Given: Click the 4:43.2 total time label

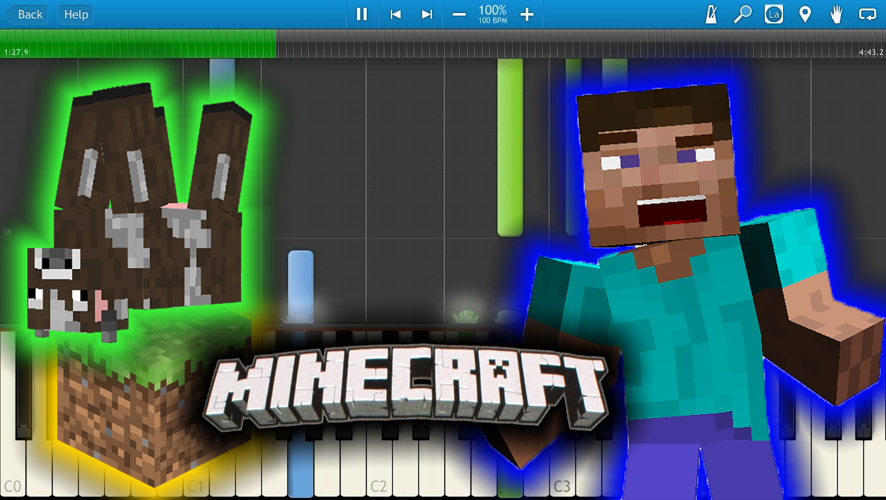Looking at the screenshot, I should click(871, 53).
